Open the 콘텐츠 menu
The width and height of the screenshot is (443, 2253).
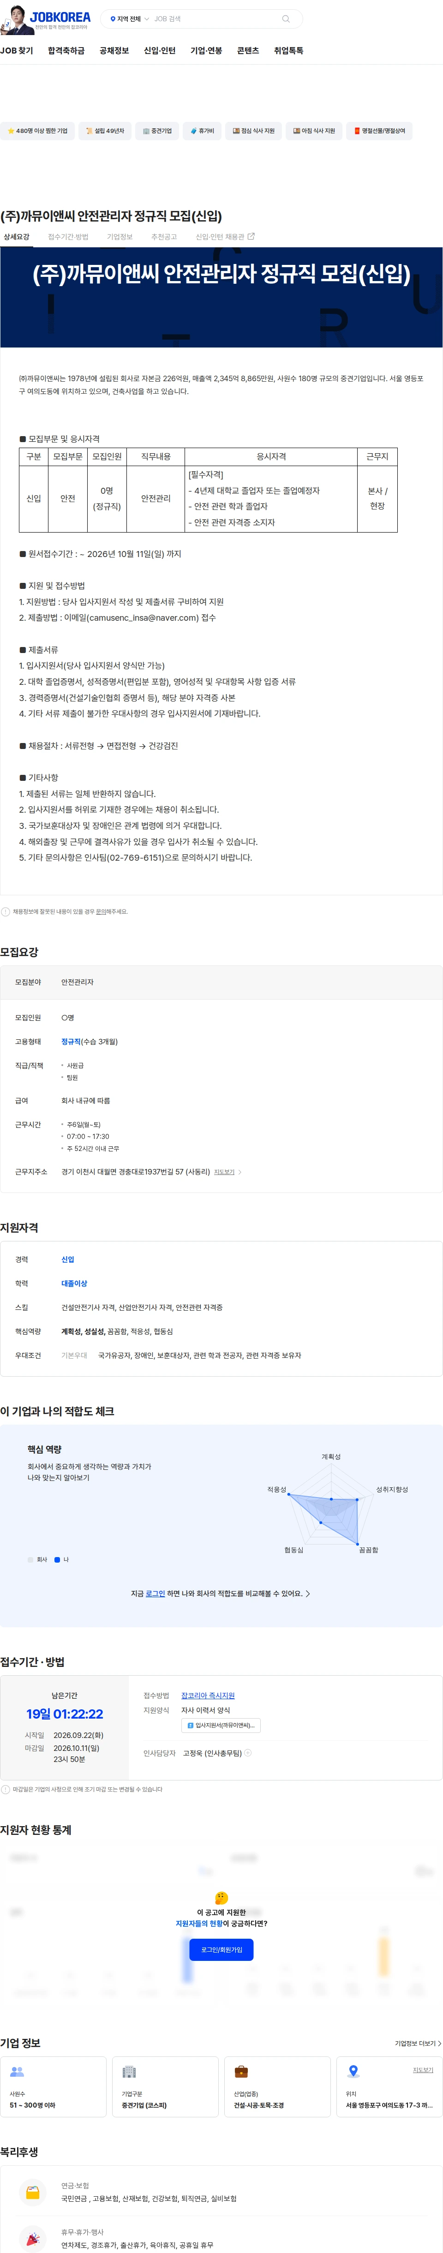tap(248, 51)
